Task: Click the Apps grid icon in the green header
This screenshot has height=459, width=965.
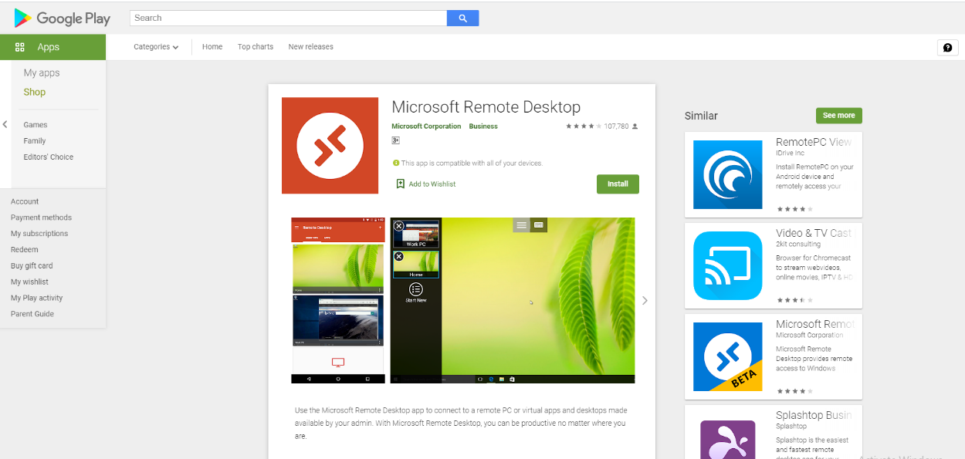Action: [x=20, y=47]
